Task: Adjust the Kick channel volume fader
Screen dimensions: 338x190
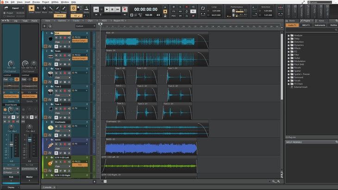Action: click(12, 144)
